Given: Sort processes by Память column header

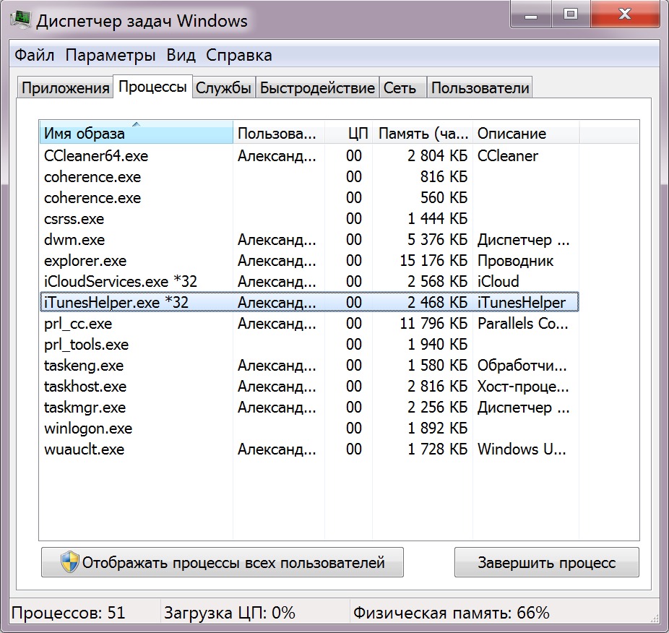Looking at the screenshot, I should 423,134.
